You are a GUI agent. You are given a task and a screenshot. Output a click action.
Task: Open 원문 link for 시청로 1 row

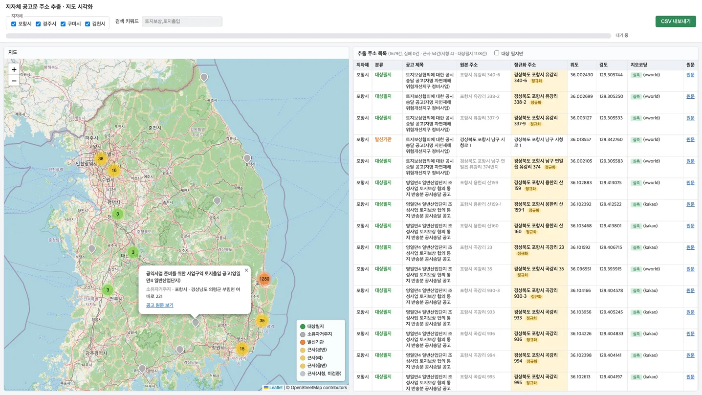click(690, 139)
